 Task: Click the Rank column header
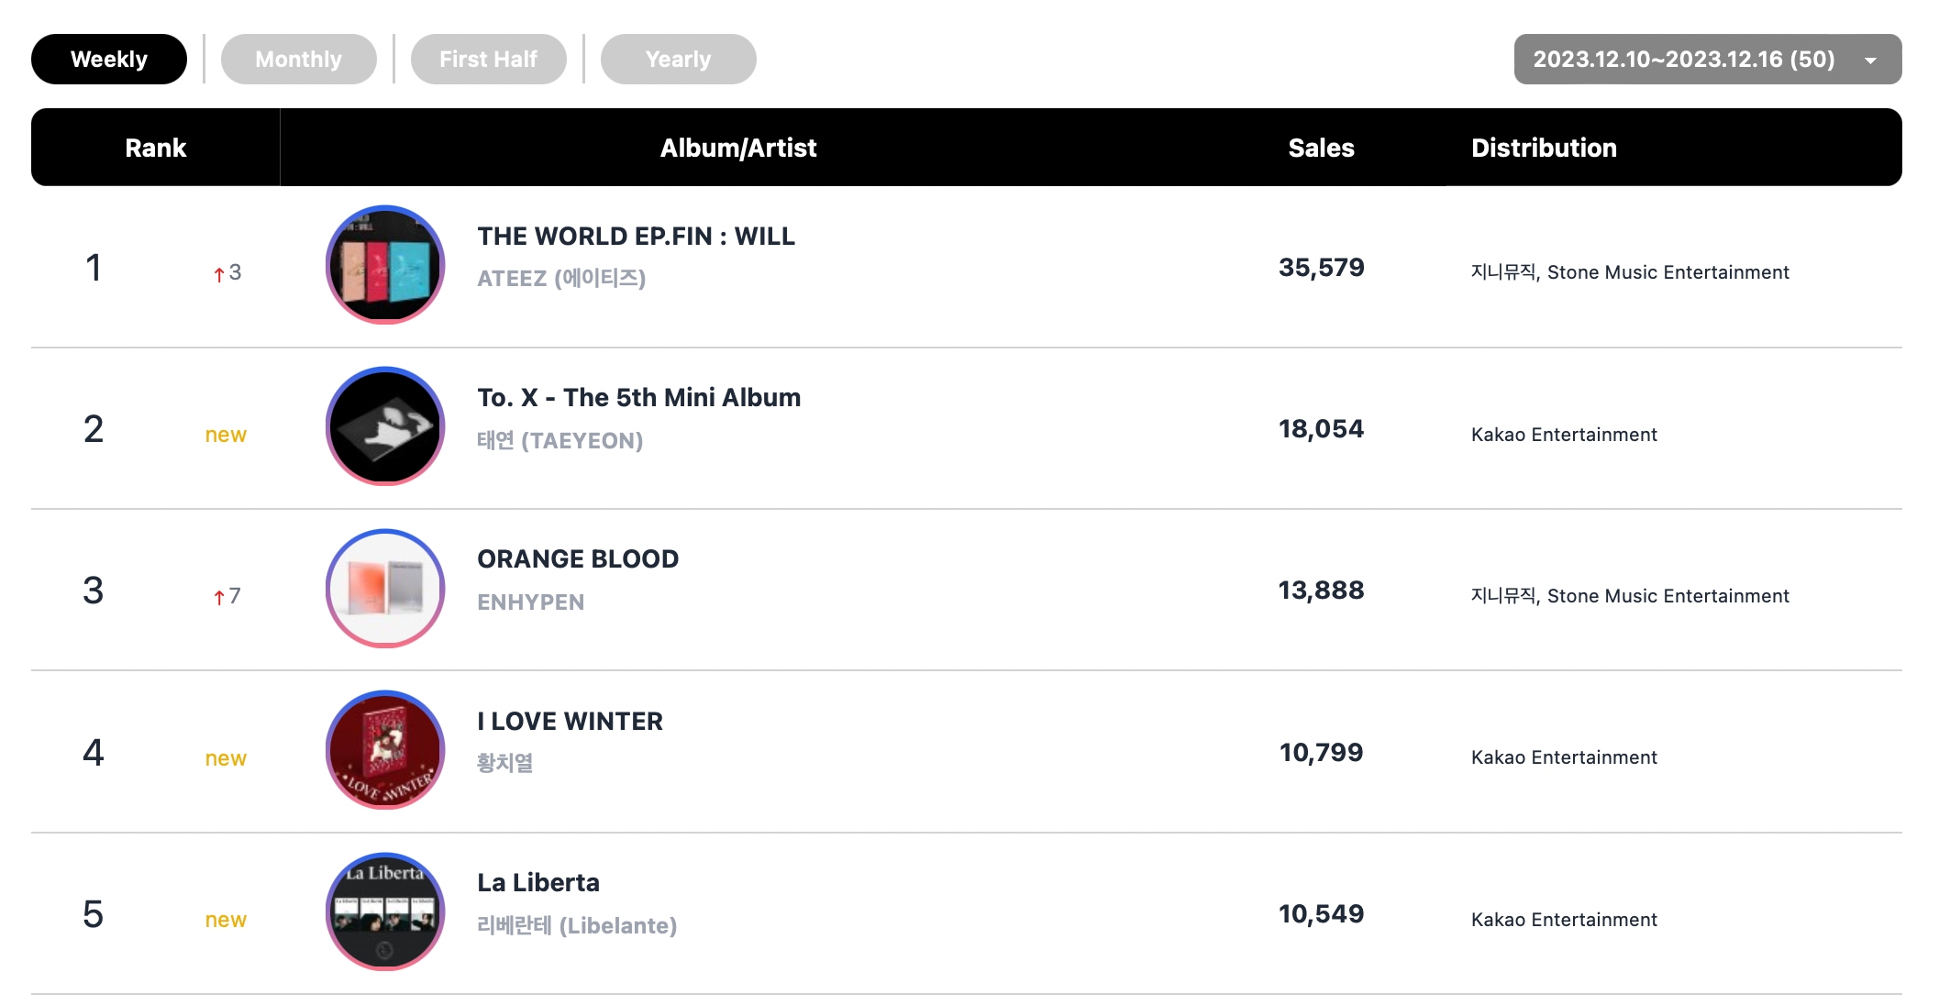[155, 148]
